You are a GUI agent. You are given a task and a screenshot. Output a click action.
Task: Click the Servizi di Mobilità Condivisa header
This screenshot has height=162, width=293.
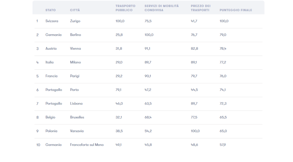click(x=162, y=8)
